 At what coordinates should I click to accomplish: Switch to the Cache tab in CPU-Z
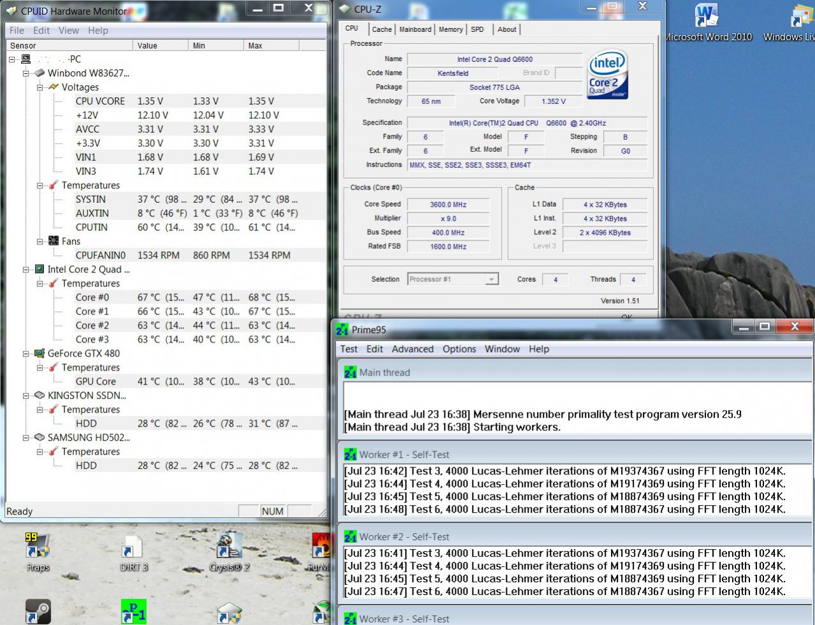(381, 29)
